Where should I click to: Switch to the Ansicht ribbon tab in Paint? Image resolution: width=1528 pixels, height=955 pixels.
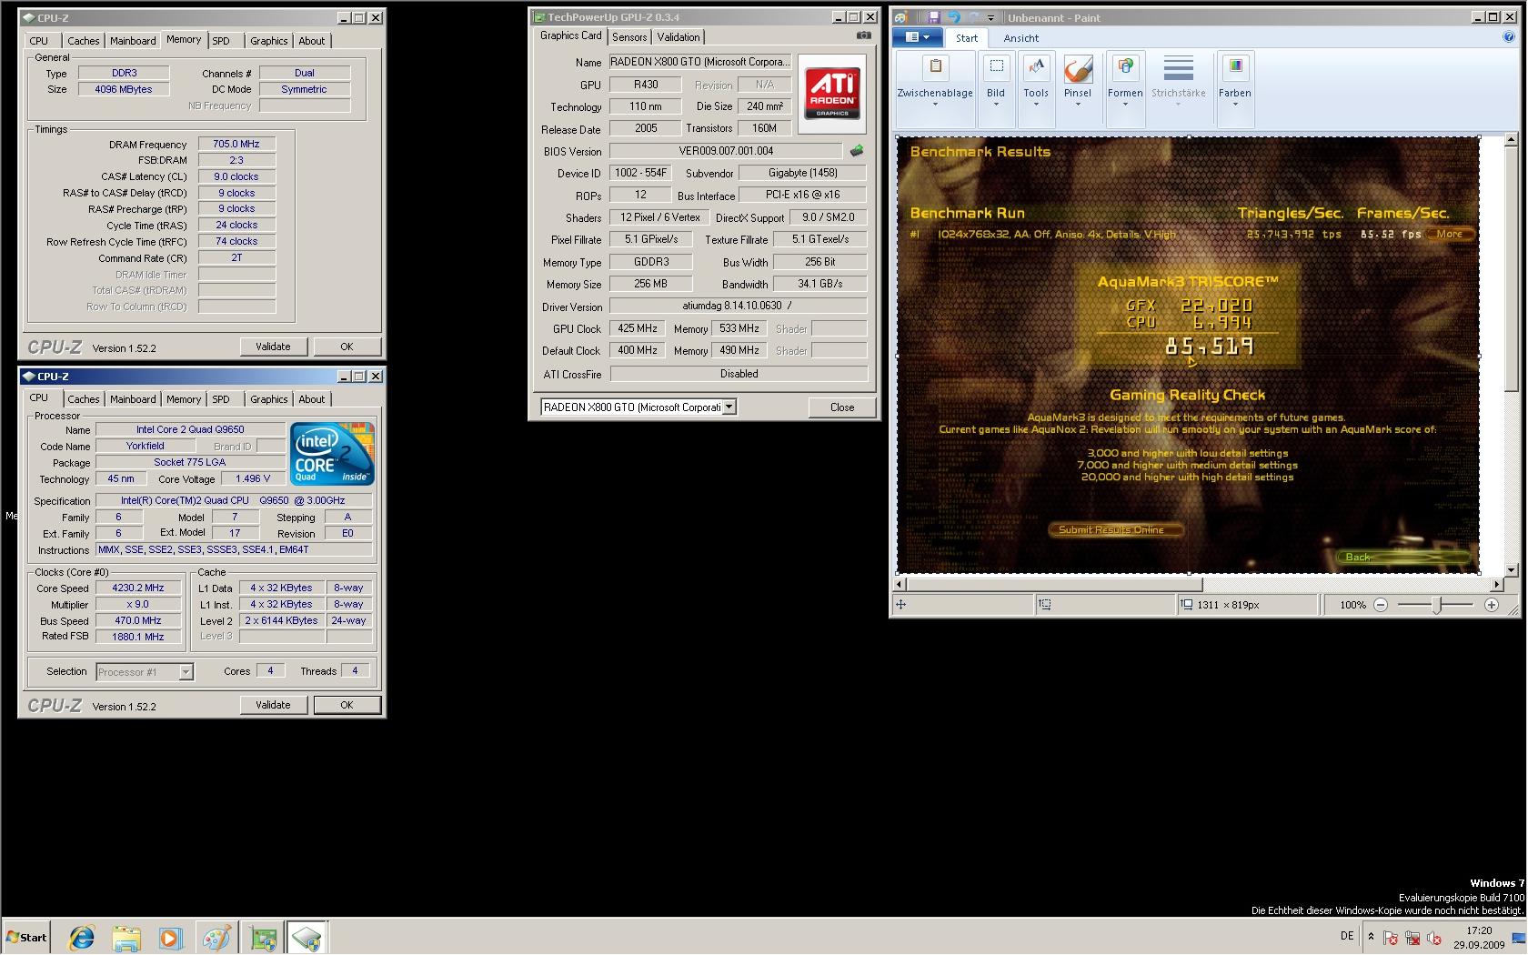[x=1020, y=38]
